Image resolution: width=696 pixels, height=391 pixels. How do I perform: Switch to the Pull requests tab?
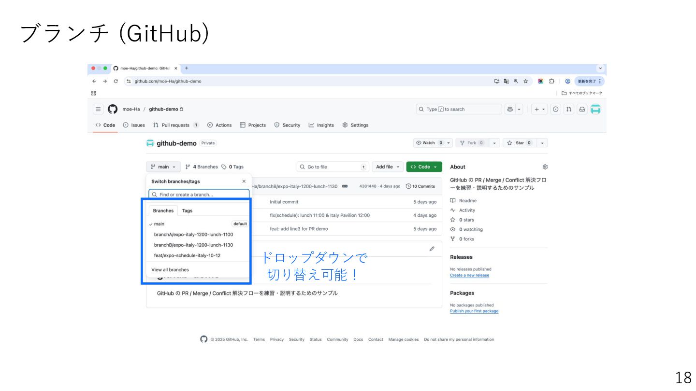(x=176, y=125)
